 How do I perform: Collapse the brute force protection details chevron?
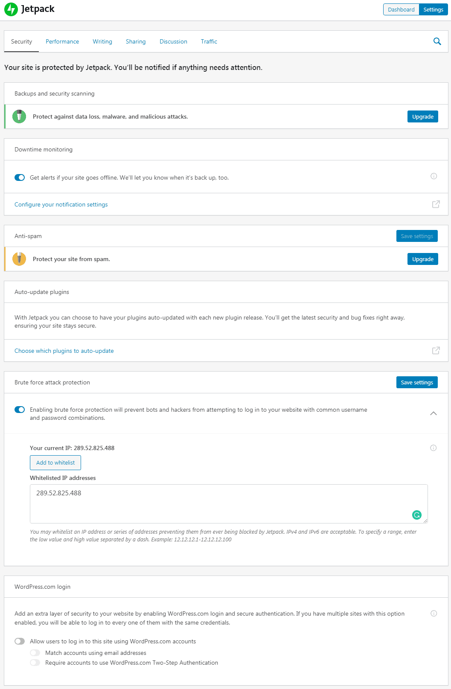tap(434, 413)
